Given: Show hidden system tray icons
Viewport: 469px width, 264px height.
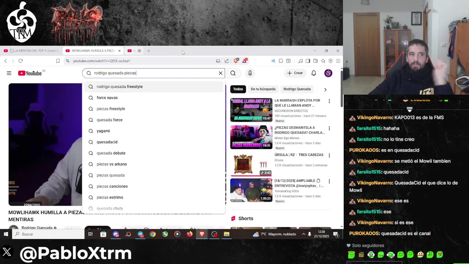Looking at the screenshot, I should [303, 234].
